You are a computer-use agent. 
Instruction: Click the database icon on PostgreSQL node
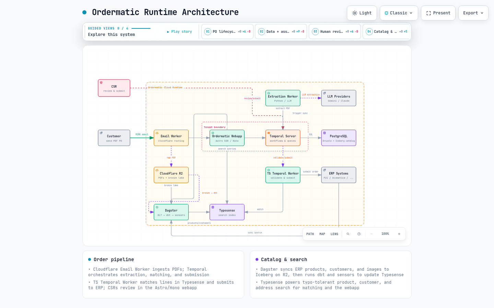[x=325, y=133]
